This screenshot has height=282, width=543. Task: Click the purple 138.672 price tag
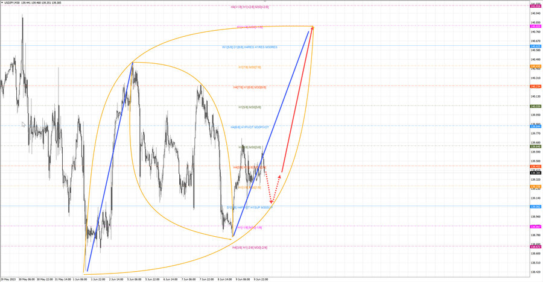(535, 247)
